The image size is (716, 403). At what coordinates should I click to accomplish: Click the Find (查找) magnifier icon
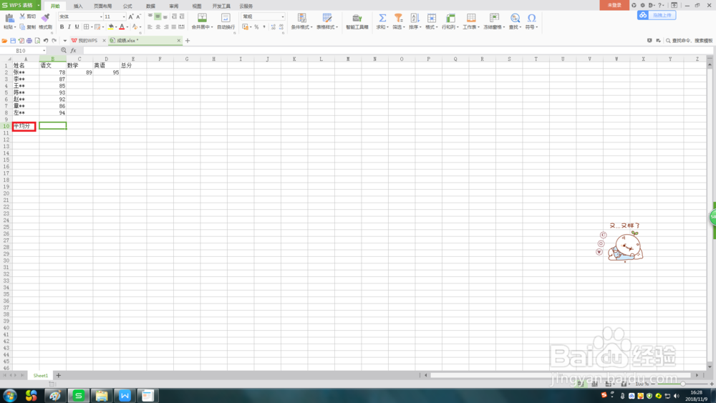[x=515, y=18]
